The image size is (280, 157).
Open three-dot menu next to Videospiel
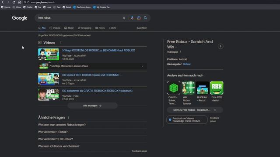click(x=181, y=52)
